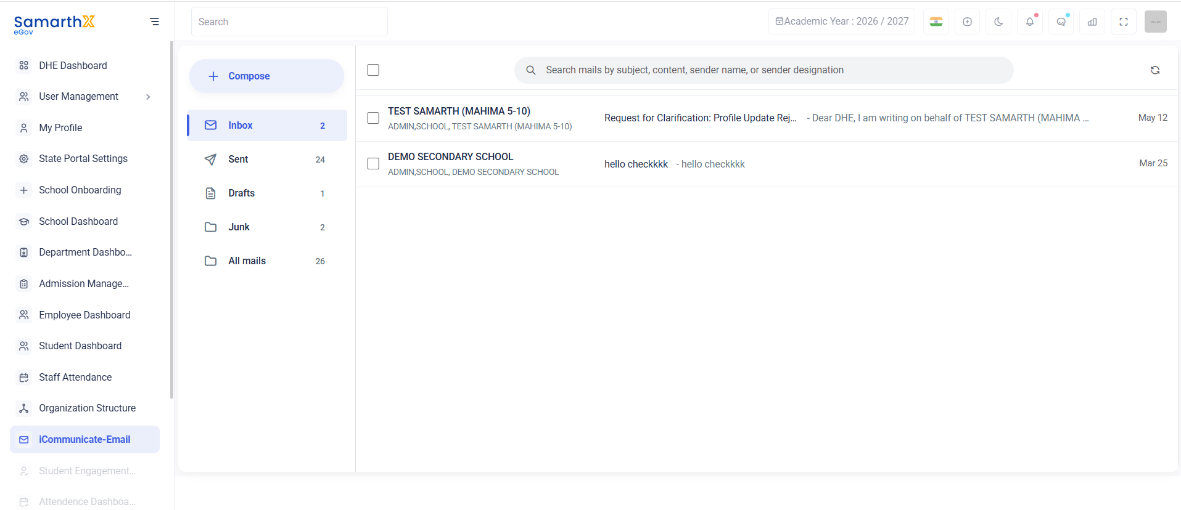
Task: Open mail 'Request for Clarification: Profile Update Rej...'
Action: point(701,118)
